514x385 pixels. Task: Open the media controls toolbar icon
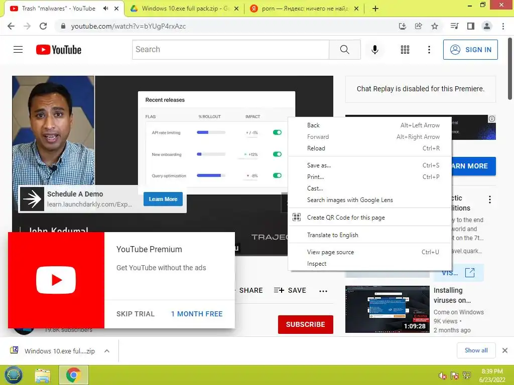(454, 26)
